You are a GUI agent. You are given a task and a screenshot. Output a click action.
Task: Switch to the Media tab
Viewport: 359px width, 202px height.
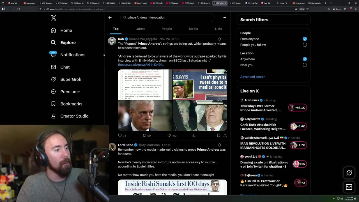click(x=193, y=29)
